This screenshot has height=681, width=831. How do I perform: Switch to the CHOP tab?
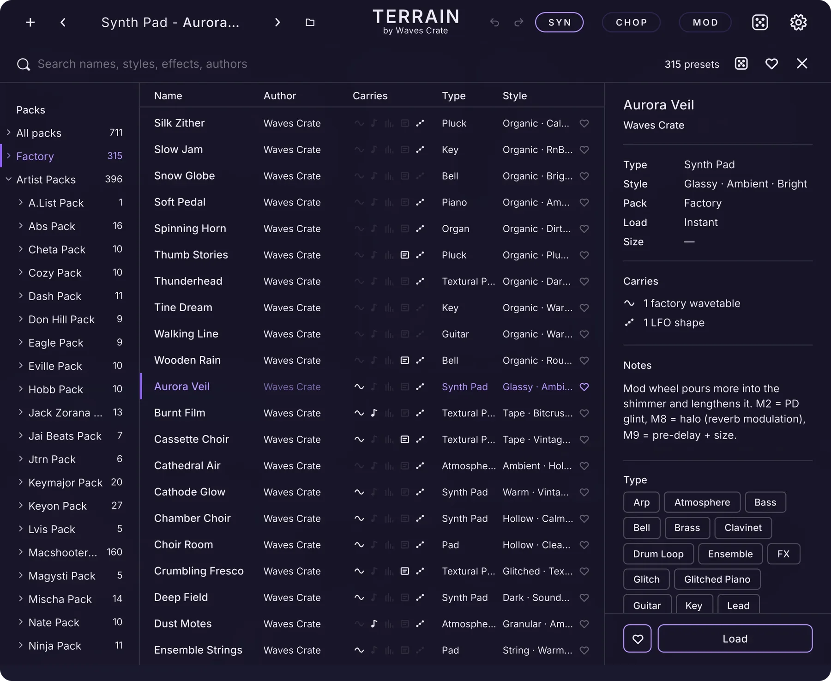point(631,22)
